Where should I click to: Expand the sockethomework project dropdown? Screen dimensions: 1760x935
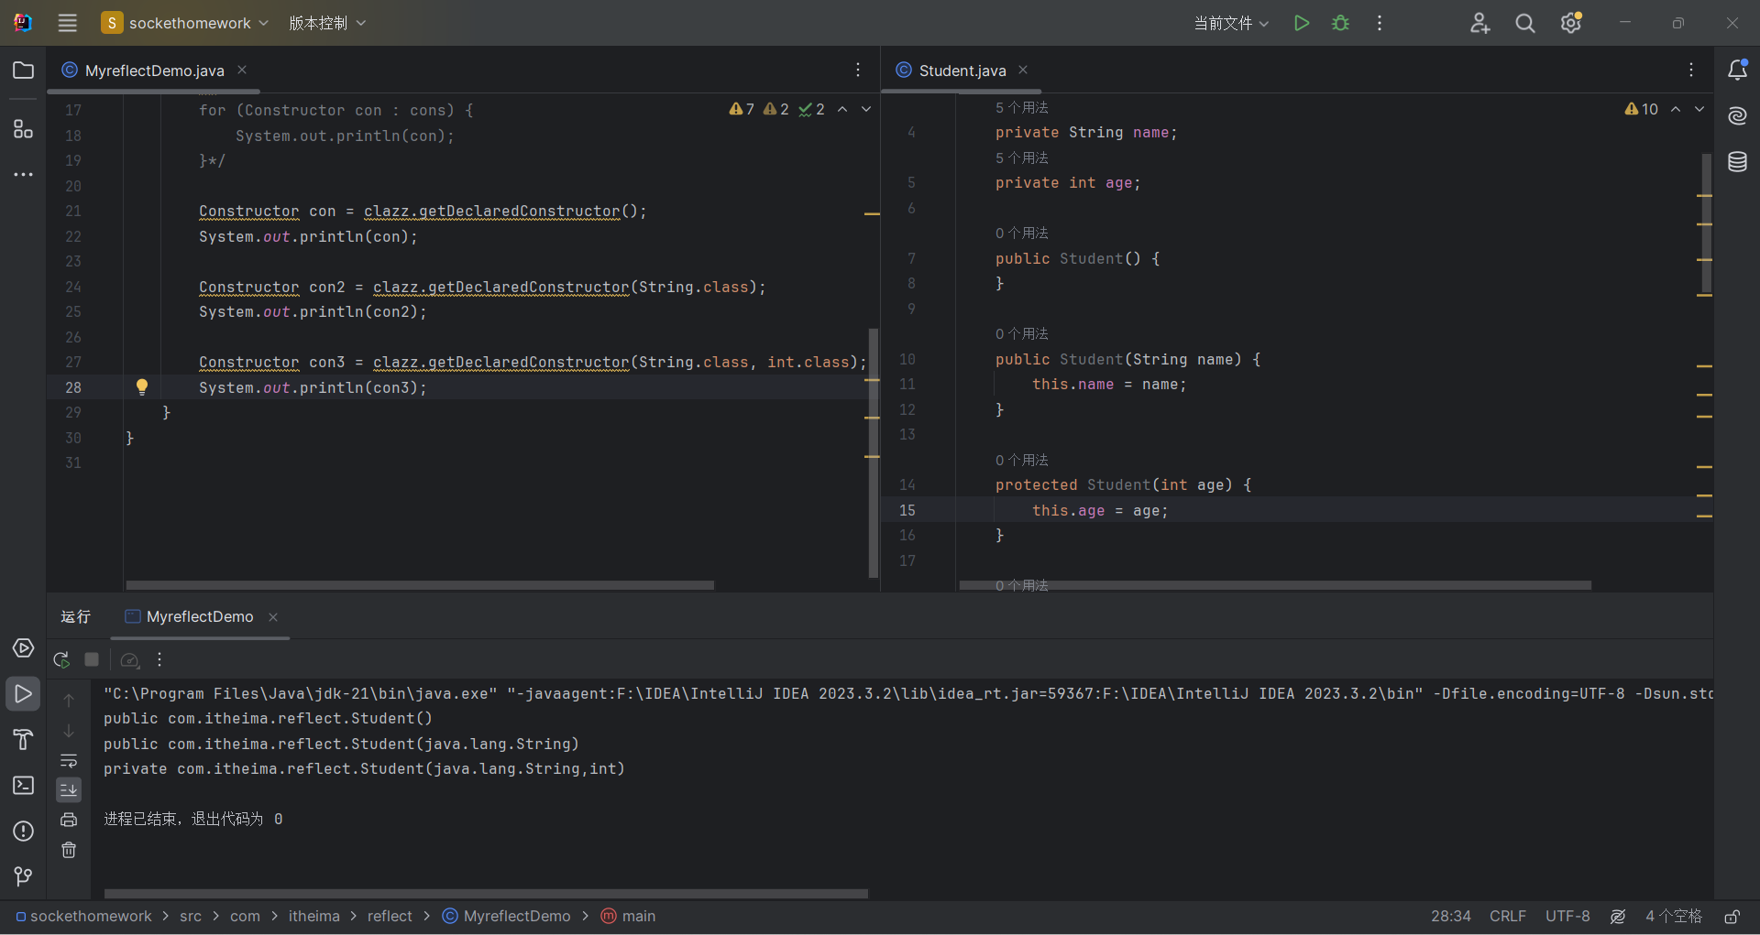[185, 23]
